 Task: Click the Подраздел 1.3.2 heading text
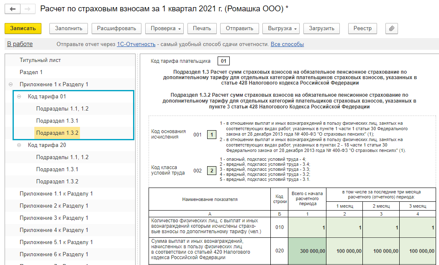pyautogui.click(x=289, y=101)
